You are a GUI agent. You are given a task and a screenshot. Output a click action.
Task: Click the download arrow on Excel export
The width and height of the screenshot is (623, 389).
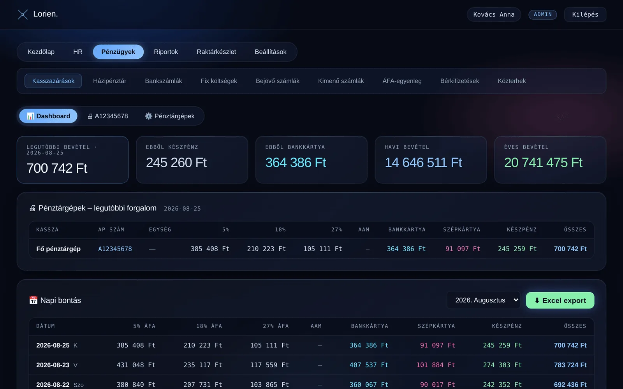[537, 300]
